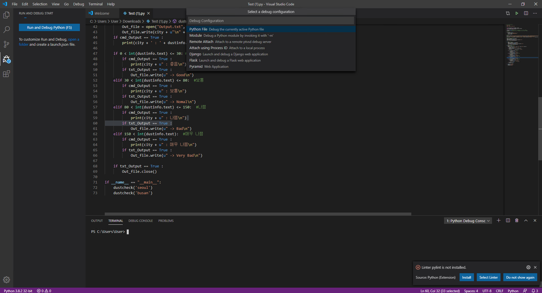The height and width of the screenshot is (293, 542).
Task: Open the Source Control view
Action: point(6,44)
